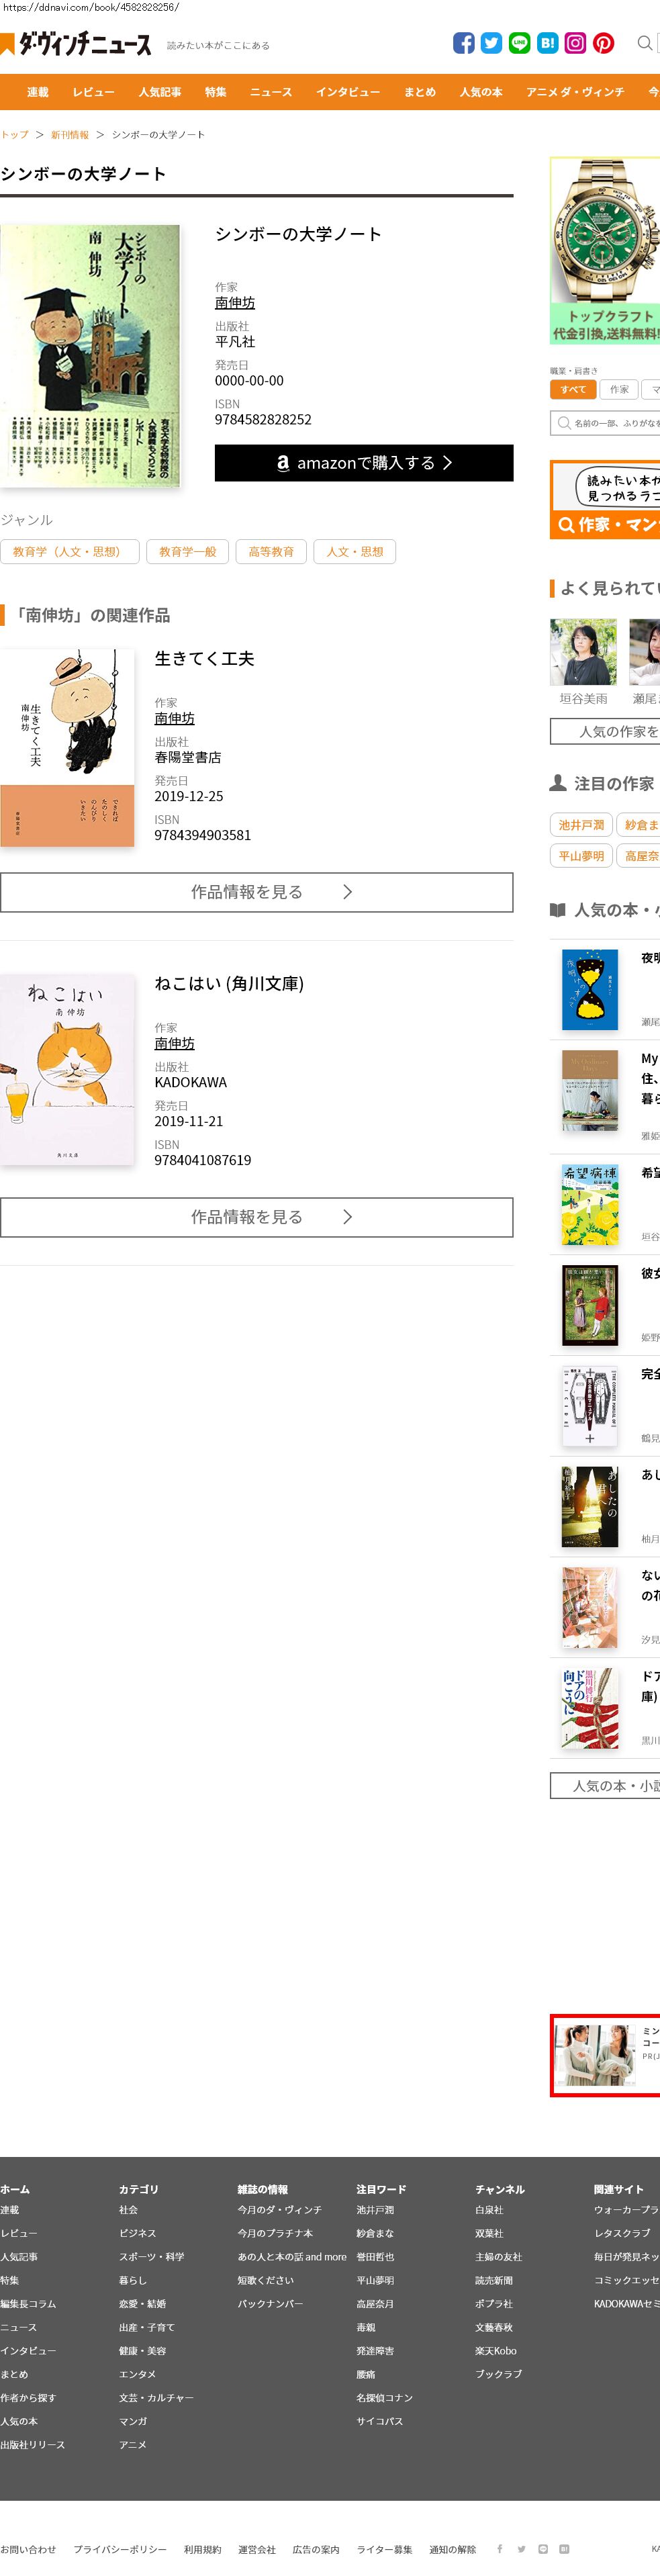
Task: Open シンボーの大学ノート cover thumbnail
Action: pos(90,356)
